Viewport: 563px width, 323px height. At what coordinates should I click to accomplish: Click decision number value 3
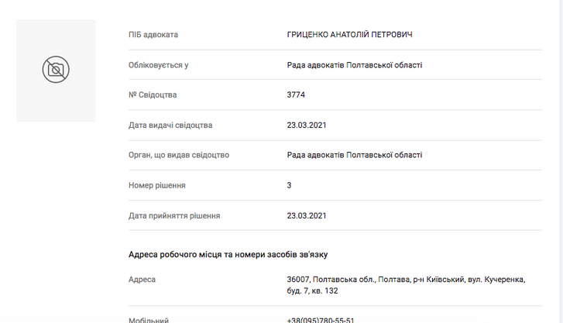289,185
